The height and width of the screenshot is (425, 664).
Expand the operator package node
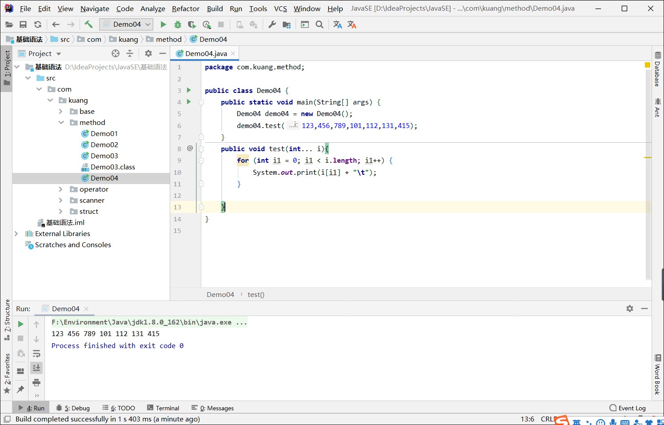61,189
